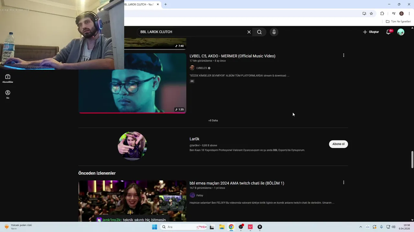
Task: Click the taskbar Ara search box
Action: (184, 227)
